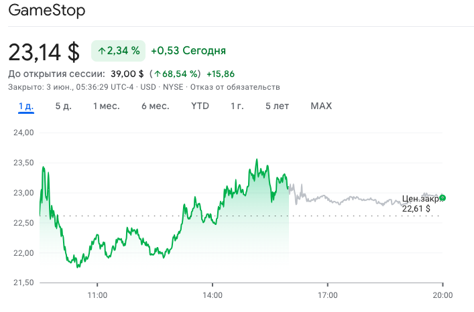Click the pre-market price 39,00 $
This screenshot has height=312, width=474.
coord(127,74)
